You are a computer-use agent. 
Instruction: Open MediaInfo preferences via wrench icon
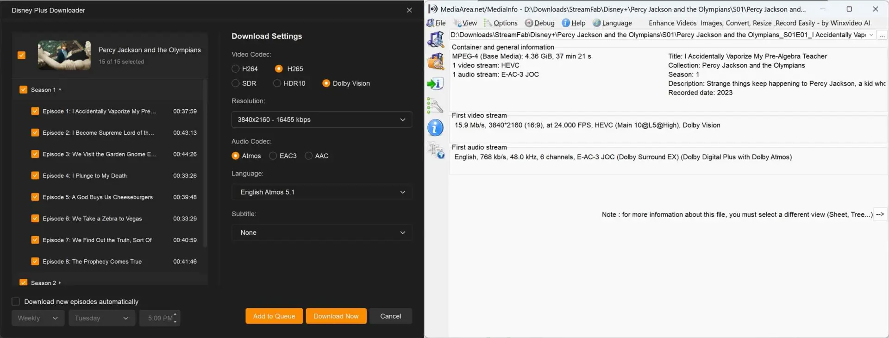pyautogui.click(x=435, y=106)
